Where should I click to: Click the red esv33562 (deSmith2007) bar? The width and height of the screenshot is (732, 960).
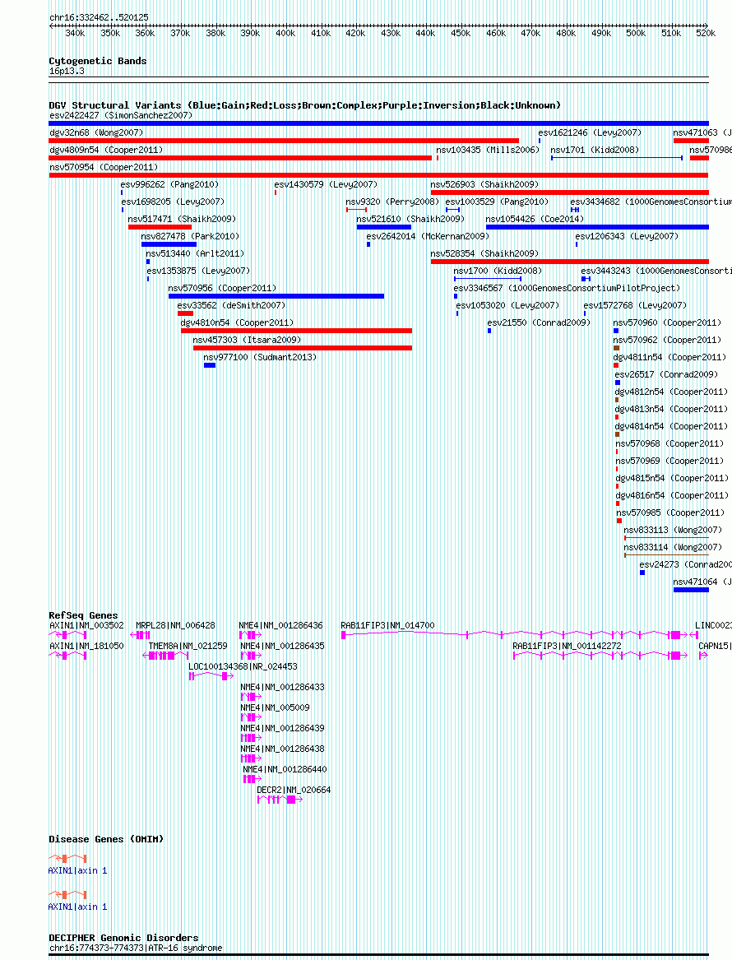185,313
